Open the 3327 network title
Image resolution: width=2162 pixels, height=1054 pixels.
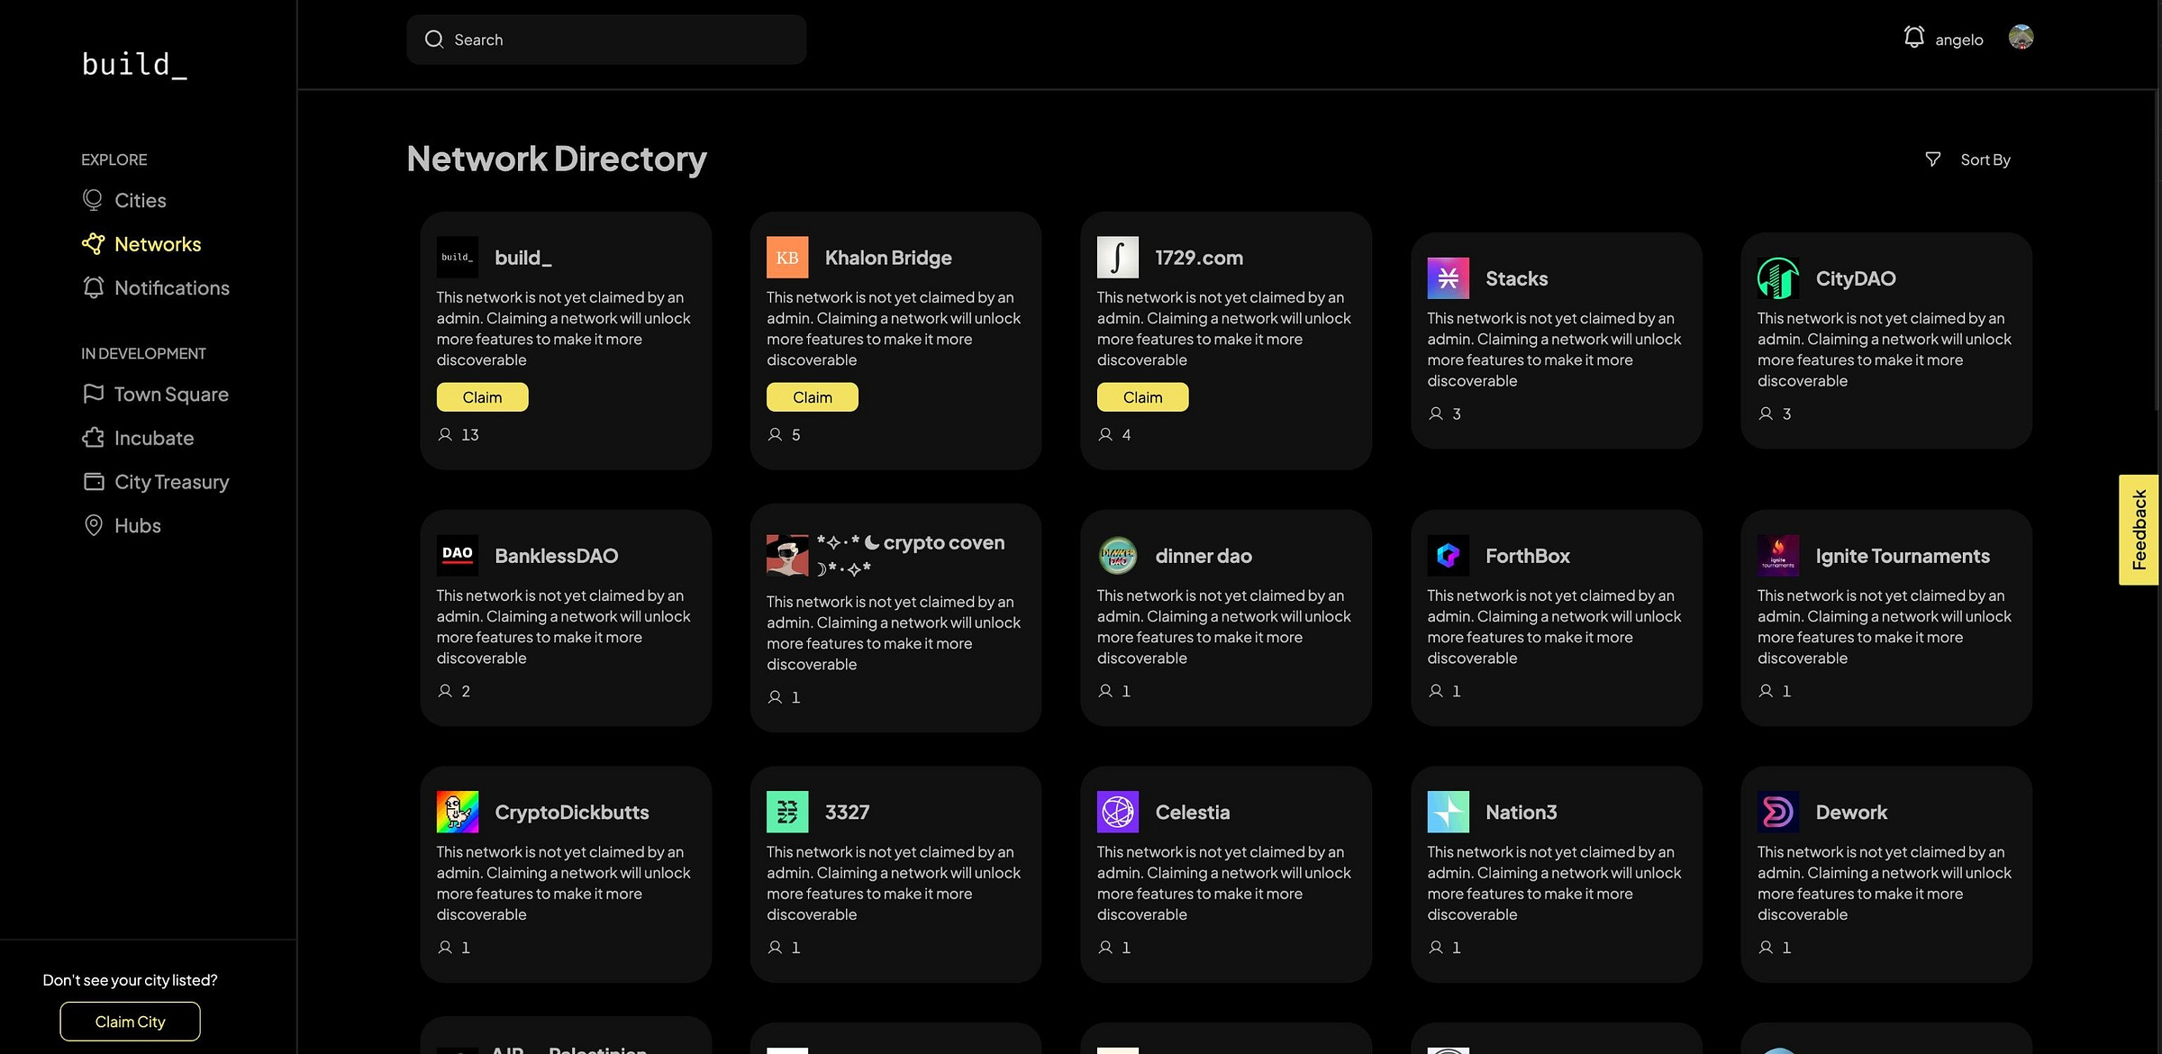point(847,813)
